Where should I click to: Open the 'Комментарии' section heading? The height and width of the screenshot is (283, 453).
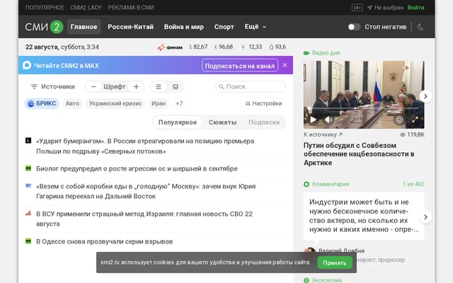click(326, 184)
